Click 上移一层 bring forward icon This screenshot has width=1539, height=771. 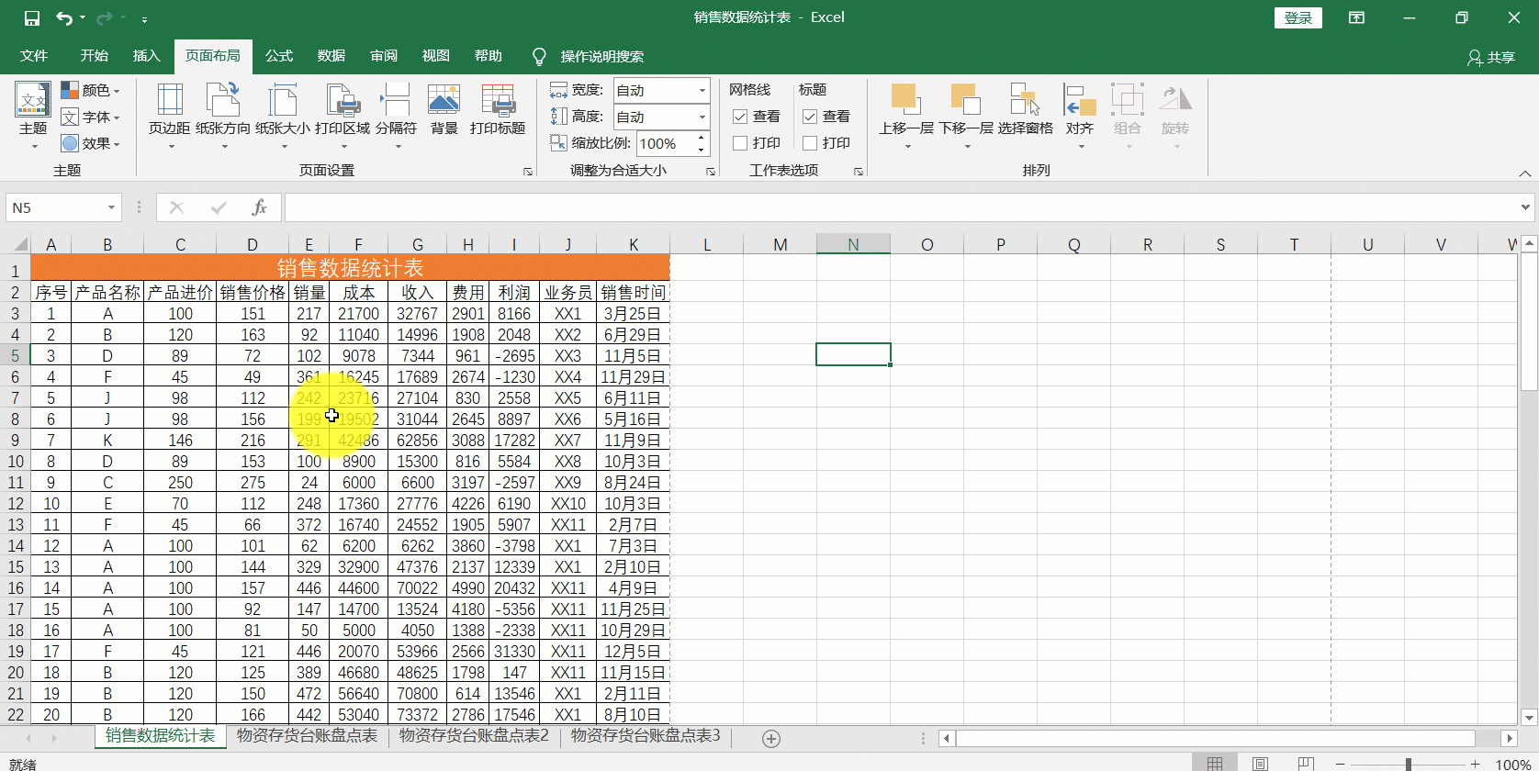(905, 98)
